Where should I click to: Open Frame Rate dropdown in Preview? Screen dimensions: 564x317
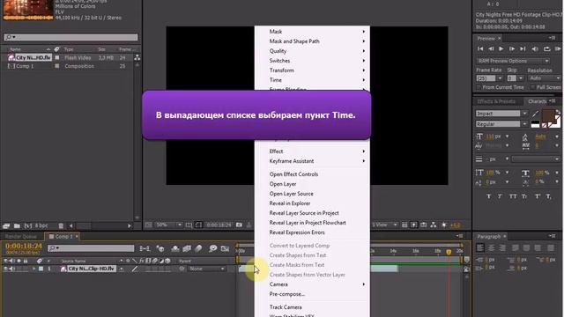(x=500, y=78)
